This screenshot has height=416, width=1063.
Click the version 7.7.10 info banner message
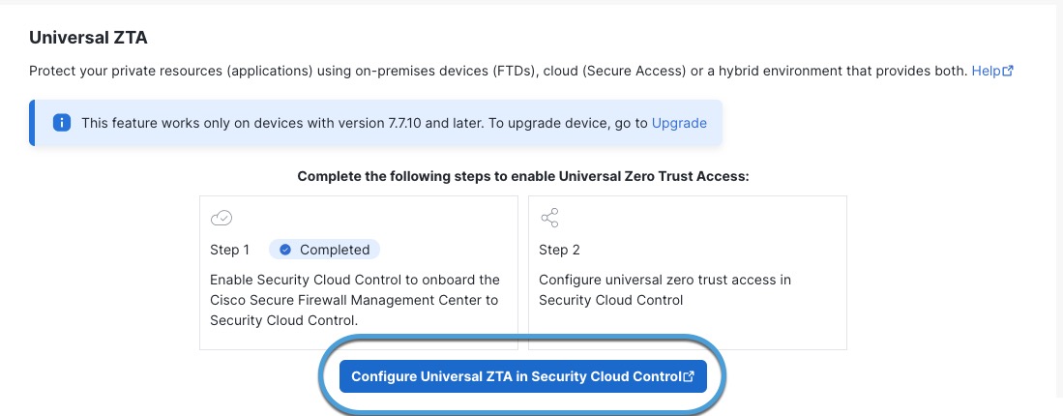click(x=364, y=123)
